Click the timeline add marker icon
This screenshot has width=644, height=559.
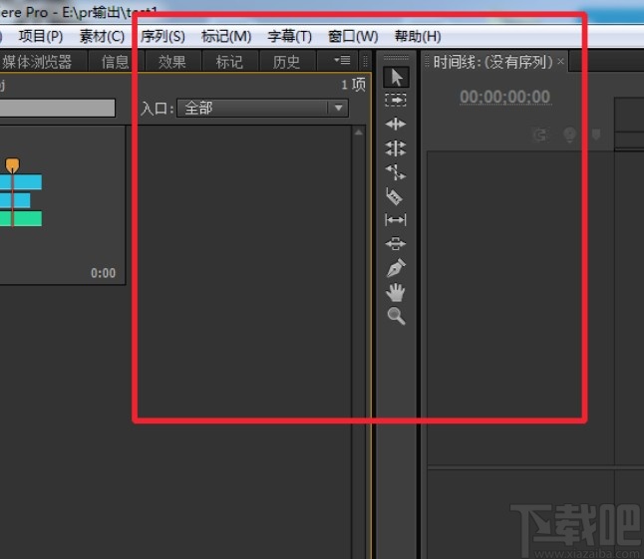pyautogui.click(x=569, y=135)
